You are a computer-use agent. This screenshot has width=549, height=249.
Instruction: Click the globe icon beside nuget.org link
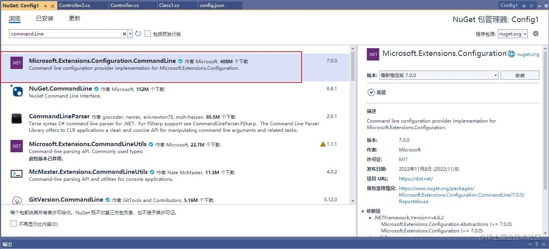511,54
